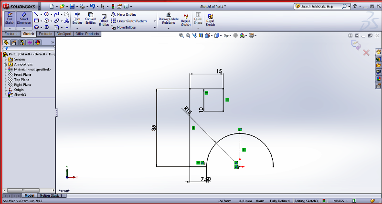This screenshot has height=204, width=382.
Task: Select the Arc sketch tool
Action: tap(46, 20)
